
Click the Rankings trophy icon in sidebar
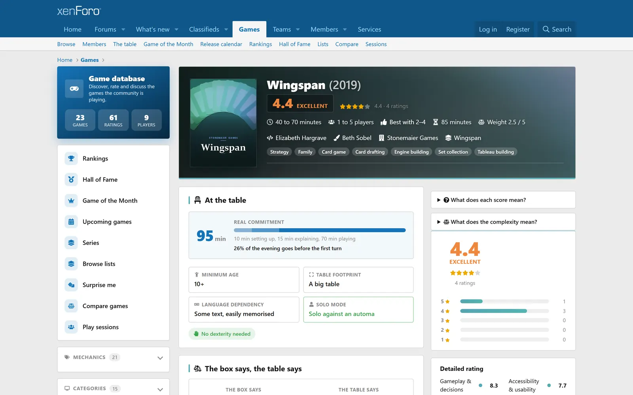tap(71, 158)
